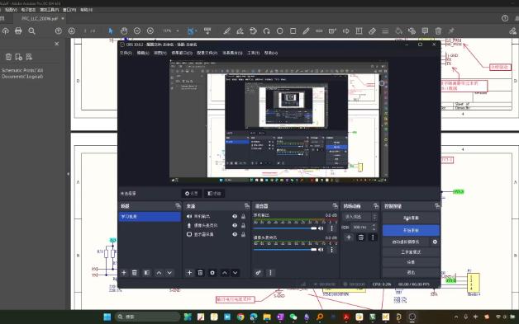This screenshot has width=519, height=324.
Task: Open Acrobat Window menu
Action: (69, 10)
